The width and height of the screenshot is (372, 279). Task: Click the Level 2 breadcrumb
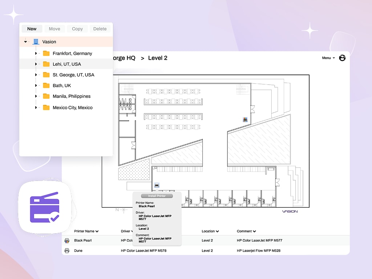[158, 58]
